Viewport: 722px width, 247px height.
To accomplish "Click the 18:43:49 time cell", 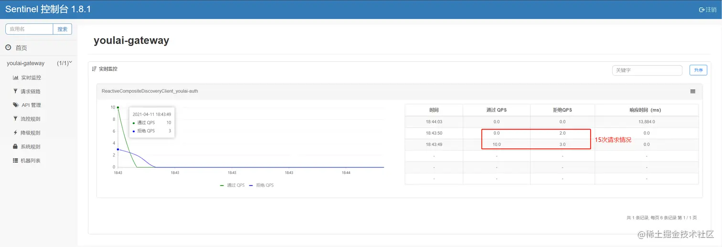I will click(434, 144).
